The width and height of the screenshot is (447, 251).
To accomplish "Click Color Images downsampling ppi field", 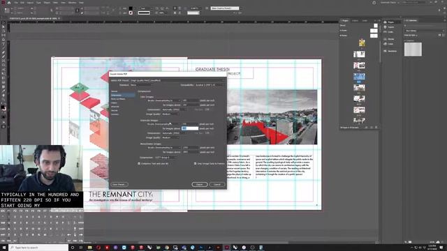I will pos(190,100).
